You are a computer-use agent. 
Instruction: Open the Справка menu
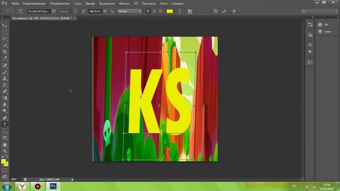[x=177, y=4]
